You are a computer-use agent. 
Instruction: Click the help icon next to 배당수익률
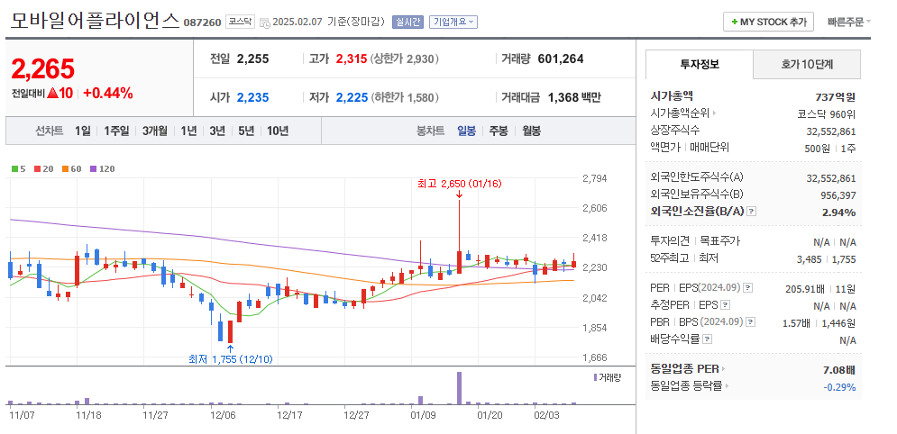(x=707, y=339)
